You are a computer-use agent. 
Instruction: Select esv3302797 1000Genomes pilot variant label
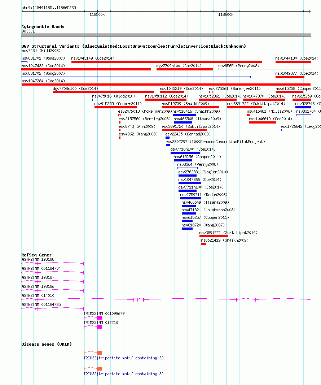coord(215,142)
